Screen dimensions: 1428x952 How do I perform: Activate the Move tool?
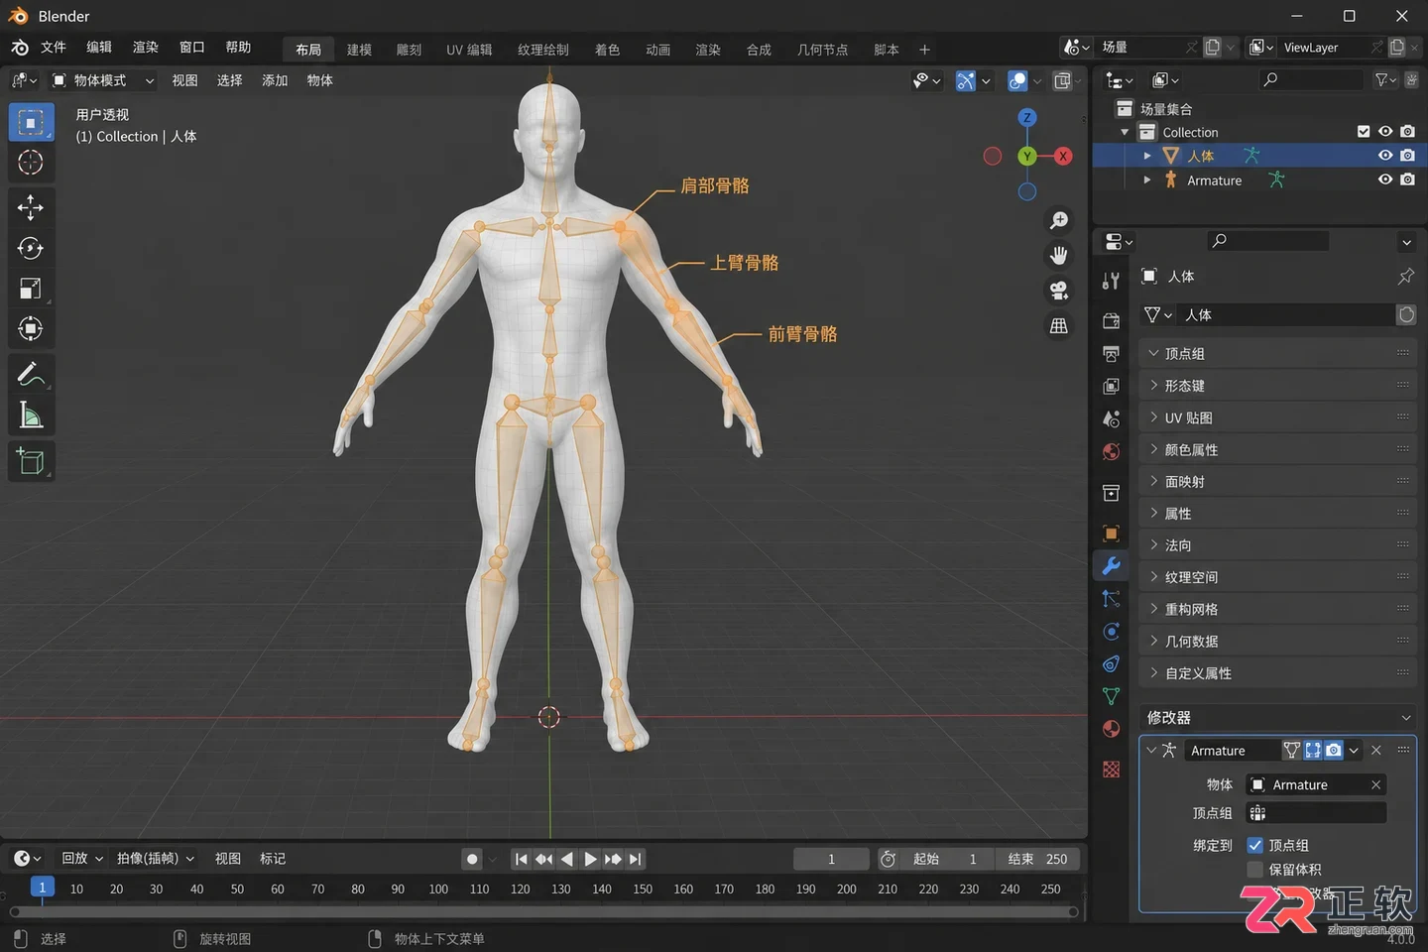pyautogui.click(x=31, y=207)
